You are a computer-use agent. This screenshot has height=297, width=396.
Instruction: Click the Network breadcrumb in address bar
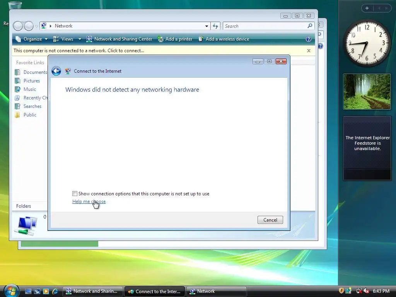[x=63, y=26]
